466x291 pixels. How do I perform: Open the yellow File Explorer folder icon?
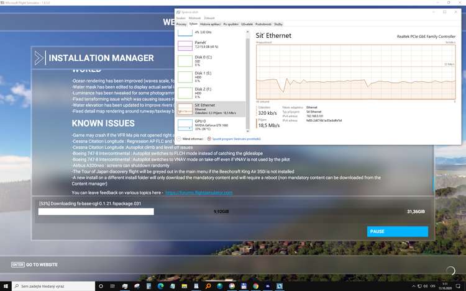pos(185,286)
